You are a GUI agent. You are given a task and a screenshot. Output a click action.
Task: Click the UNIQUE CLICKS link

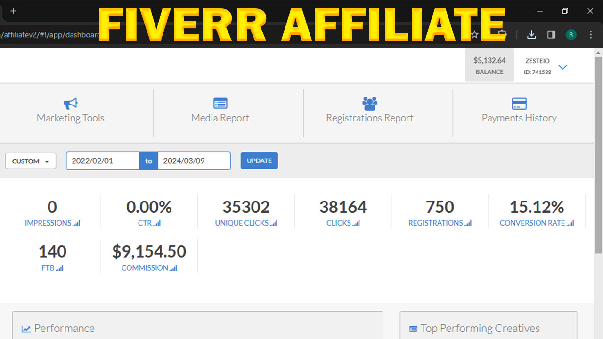coord(242,223)
